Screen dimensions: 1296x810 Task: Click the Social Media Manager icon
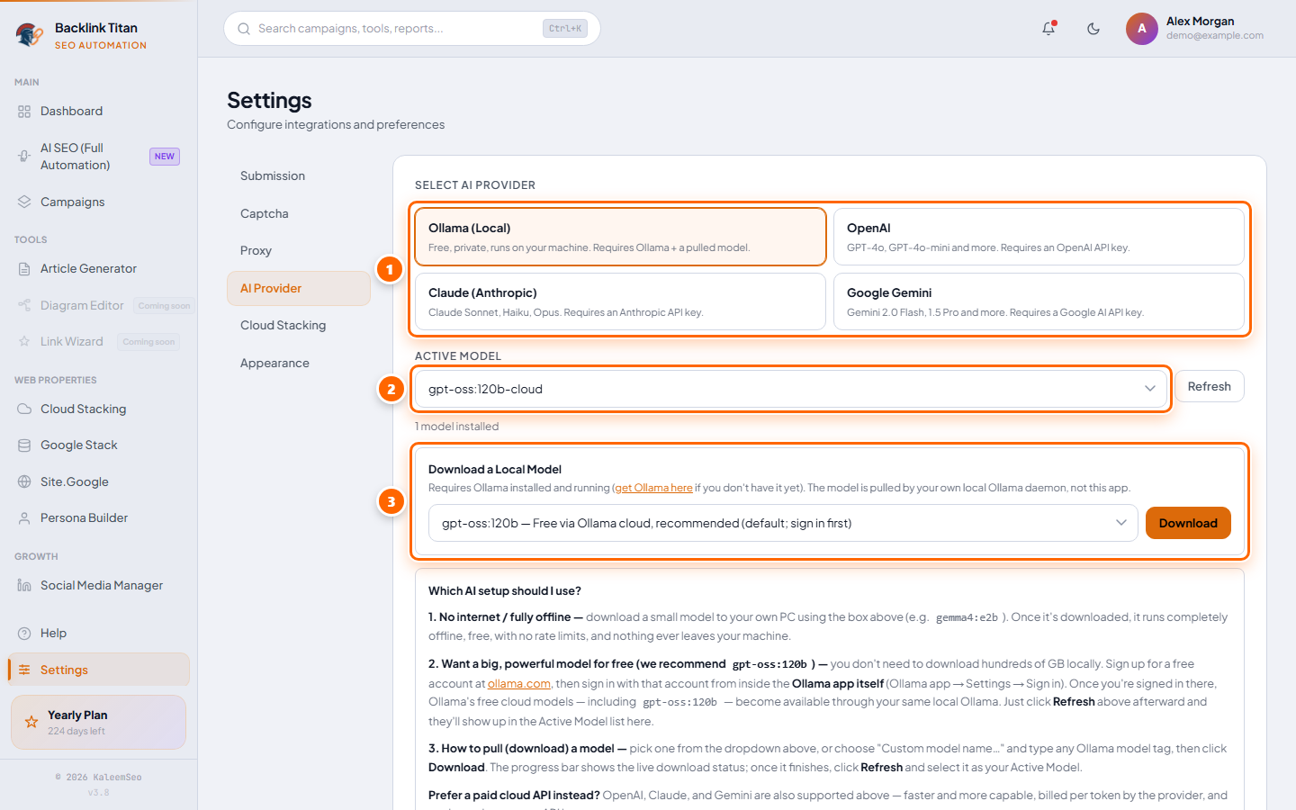click(24, 586)
